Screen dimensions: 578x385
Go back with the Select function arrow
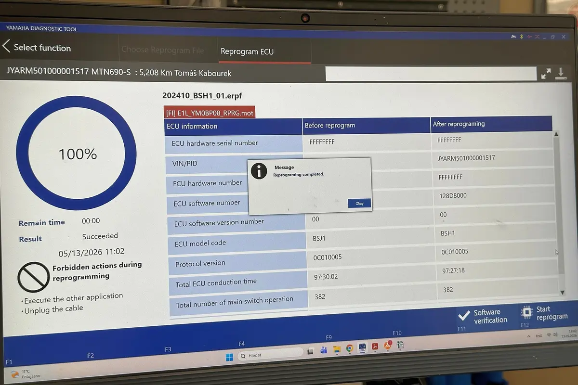point(7,47)
